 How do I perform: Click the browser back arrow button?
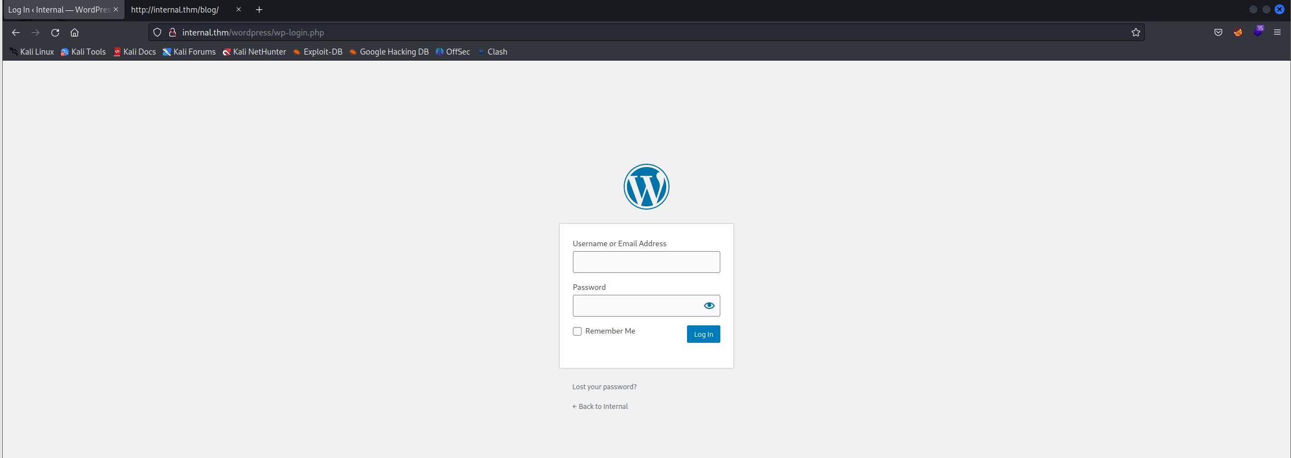(x=16, y=33)
